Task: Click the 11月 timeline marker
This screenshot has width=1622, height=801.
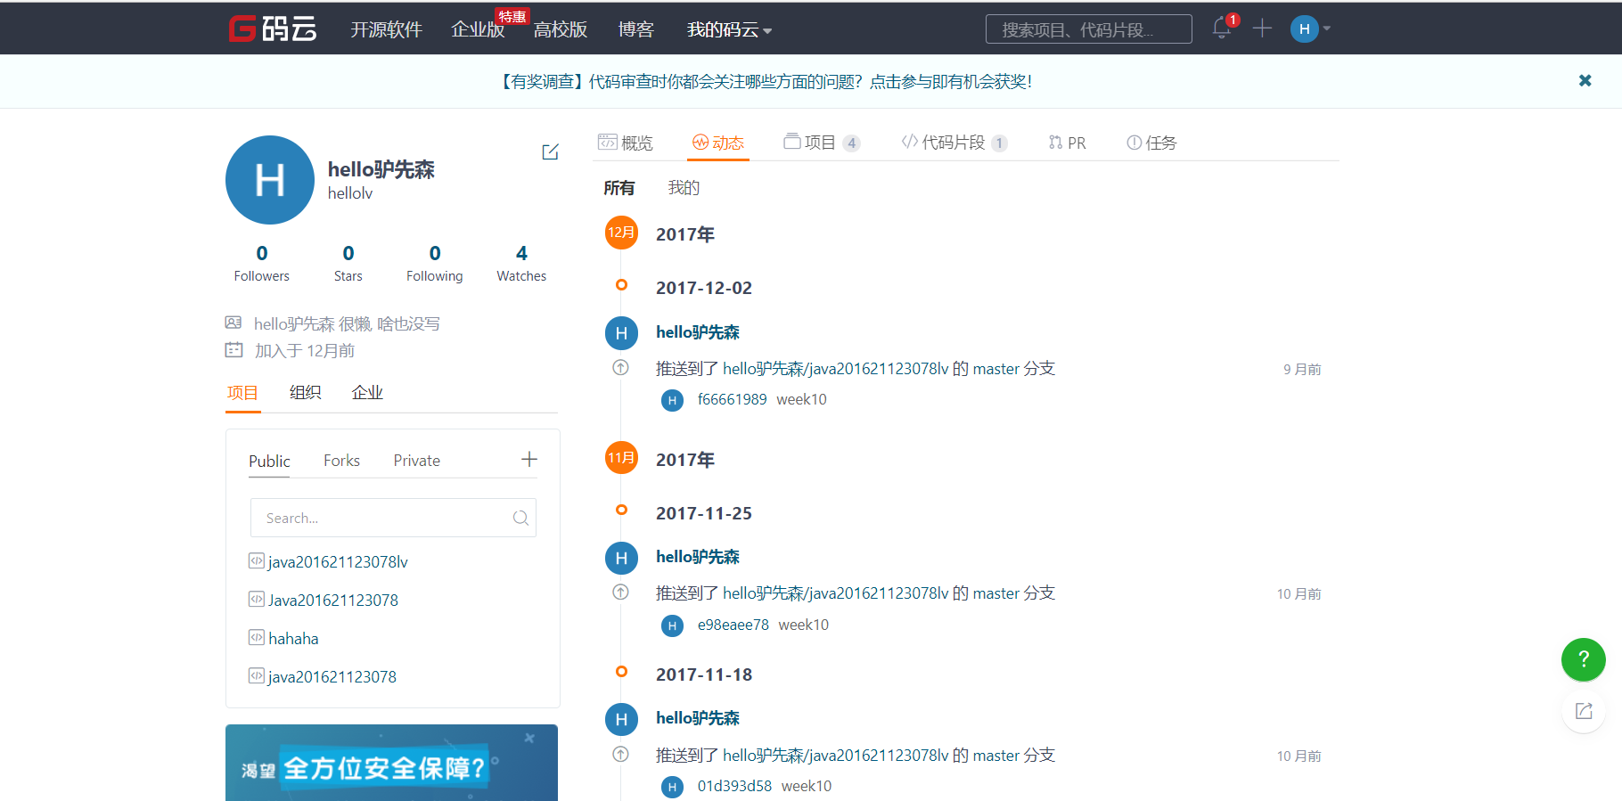Action: [x=621, y=458]
